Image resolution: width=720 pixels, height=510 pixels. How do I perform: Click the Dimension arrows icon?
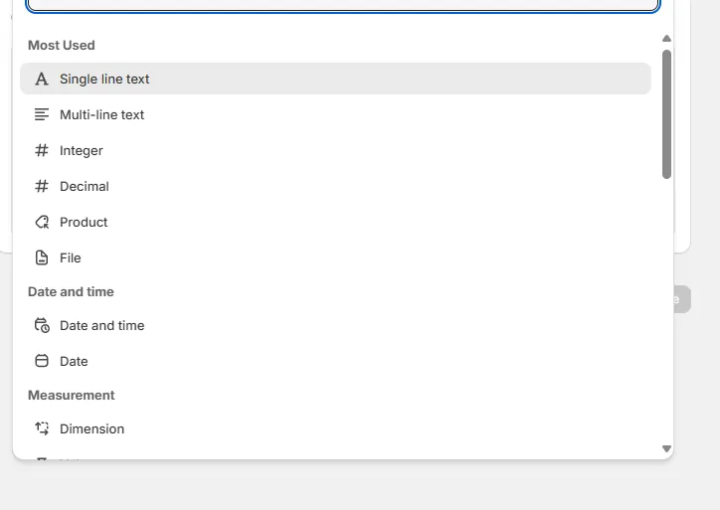pyautogui.click(x=42, y=428)
